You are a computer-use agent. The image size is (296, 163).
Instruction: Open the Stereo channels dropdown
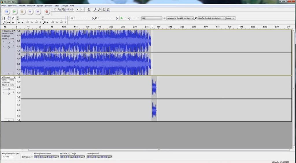point(230,18)
